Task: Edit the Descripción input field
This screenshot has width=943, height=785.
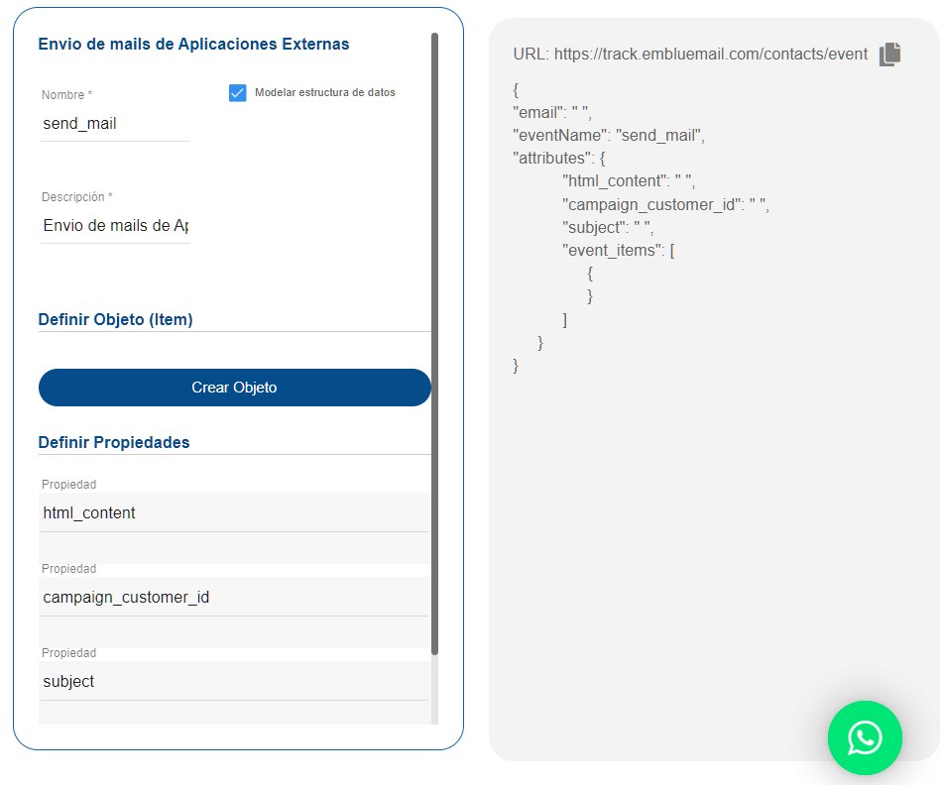Action: pos(115,226)
